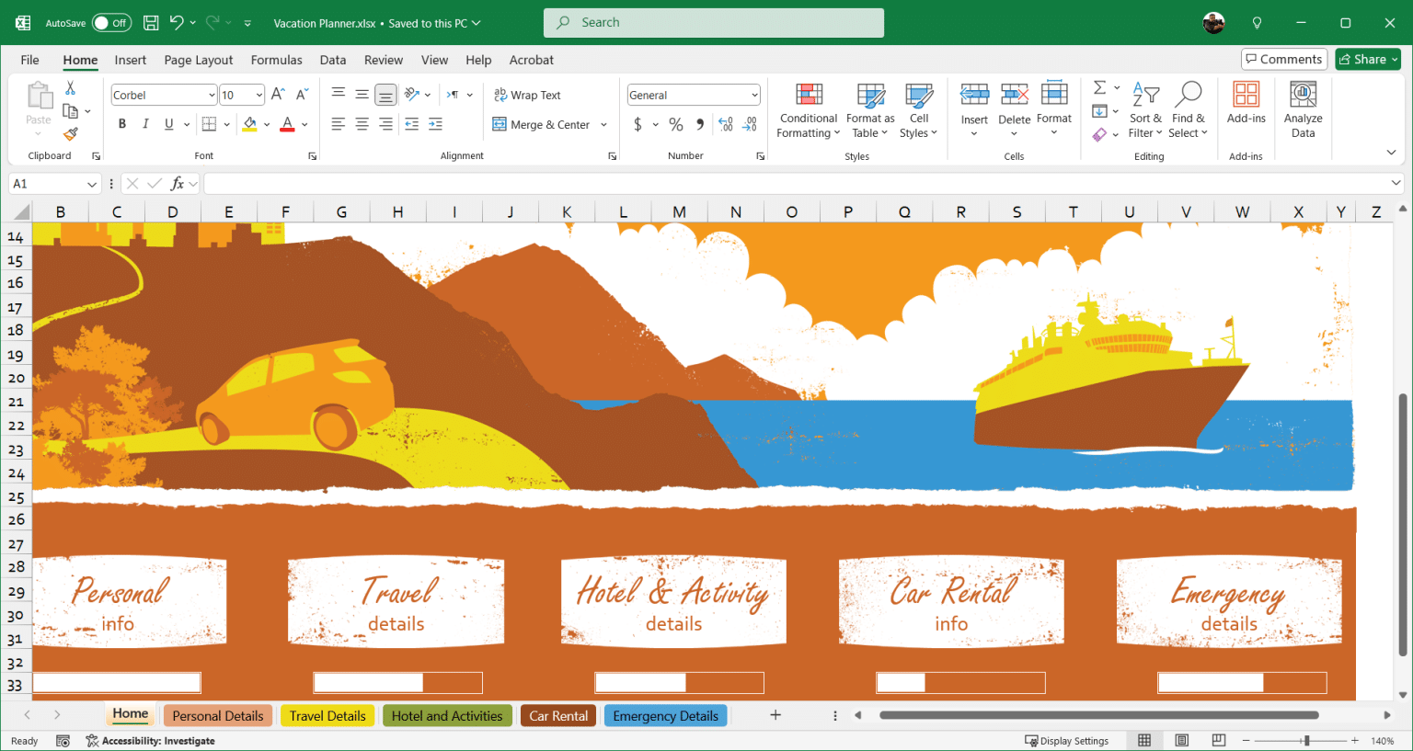Open the Conditional Formatting tool
This screenshot has height=751, width=1413.
[808, 110]
